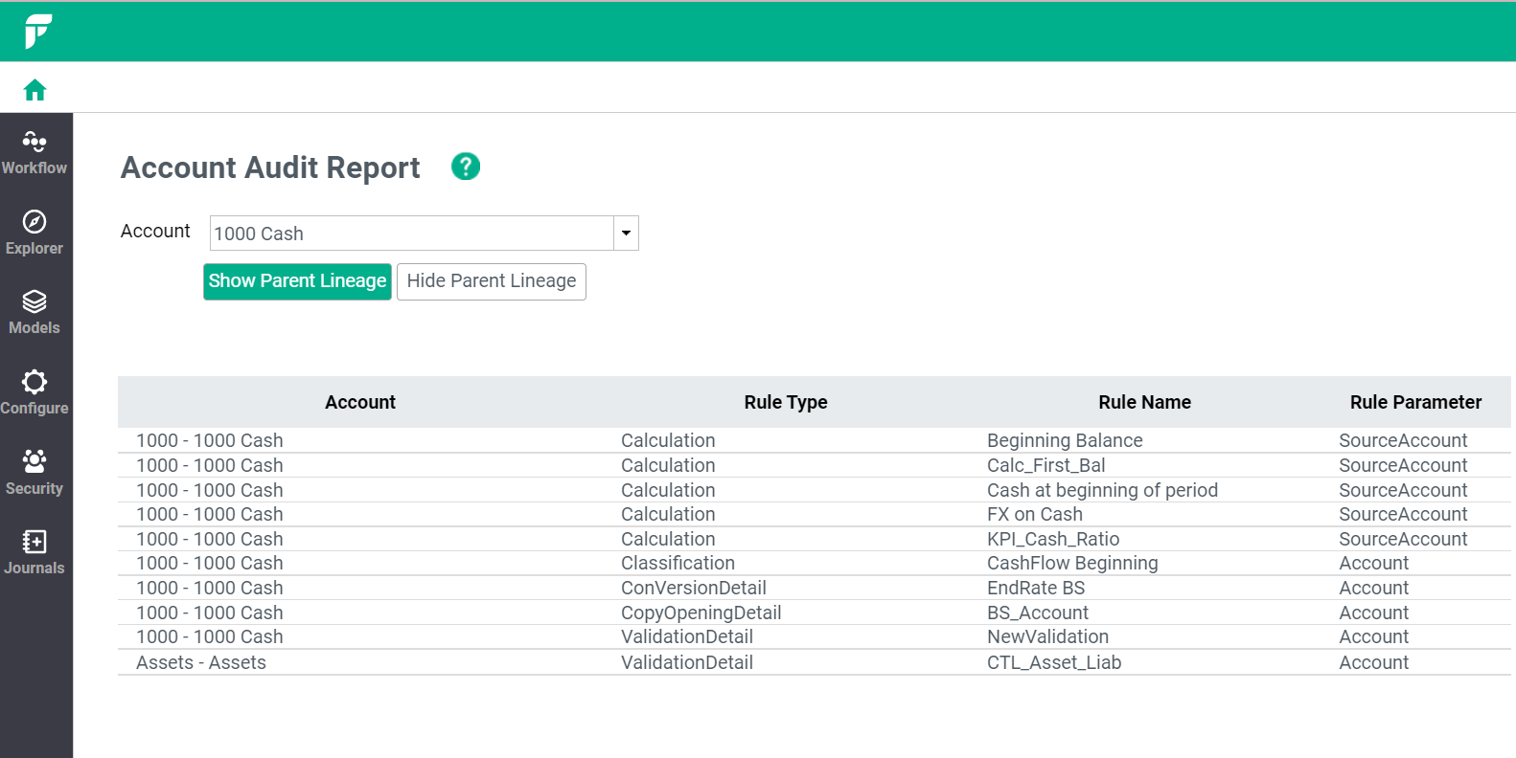Expand the Account dropdown arrow
Viewport: 1516px width, 758px height.
pyautogui.click(x=626, y=234)
